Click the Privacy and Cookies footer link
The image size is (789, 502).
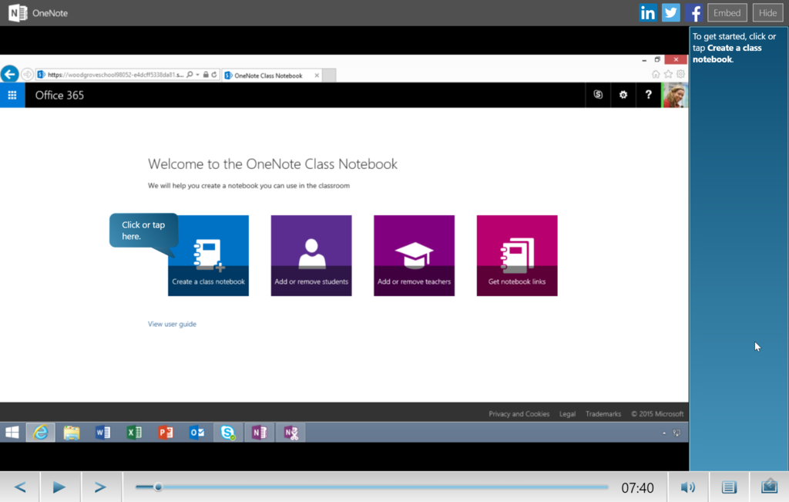[519, 414]
